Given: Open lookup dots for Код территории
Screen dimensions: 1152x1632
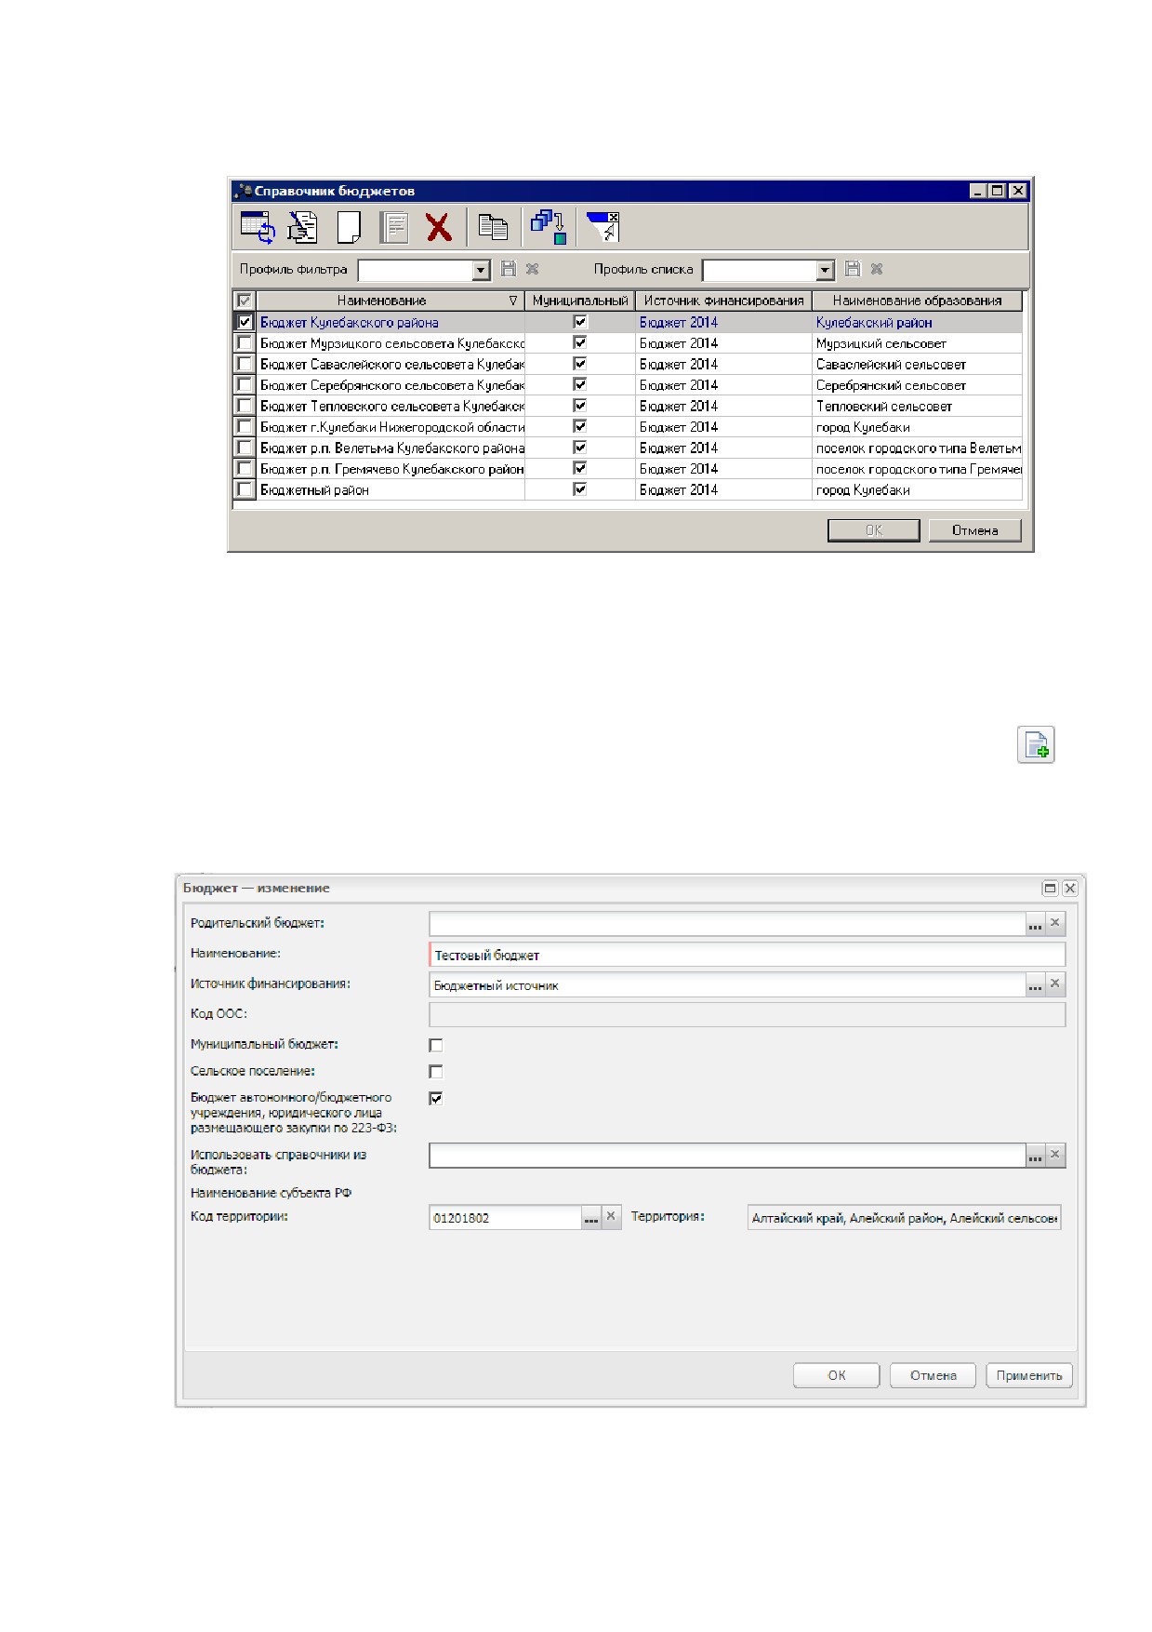Looking at the screenshot, I should coord(591,1218).
